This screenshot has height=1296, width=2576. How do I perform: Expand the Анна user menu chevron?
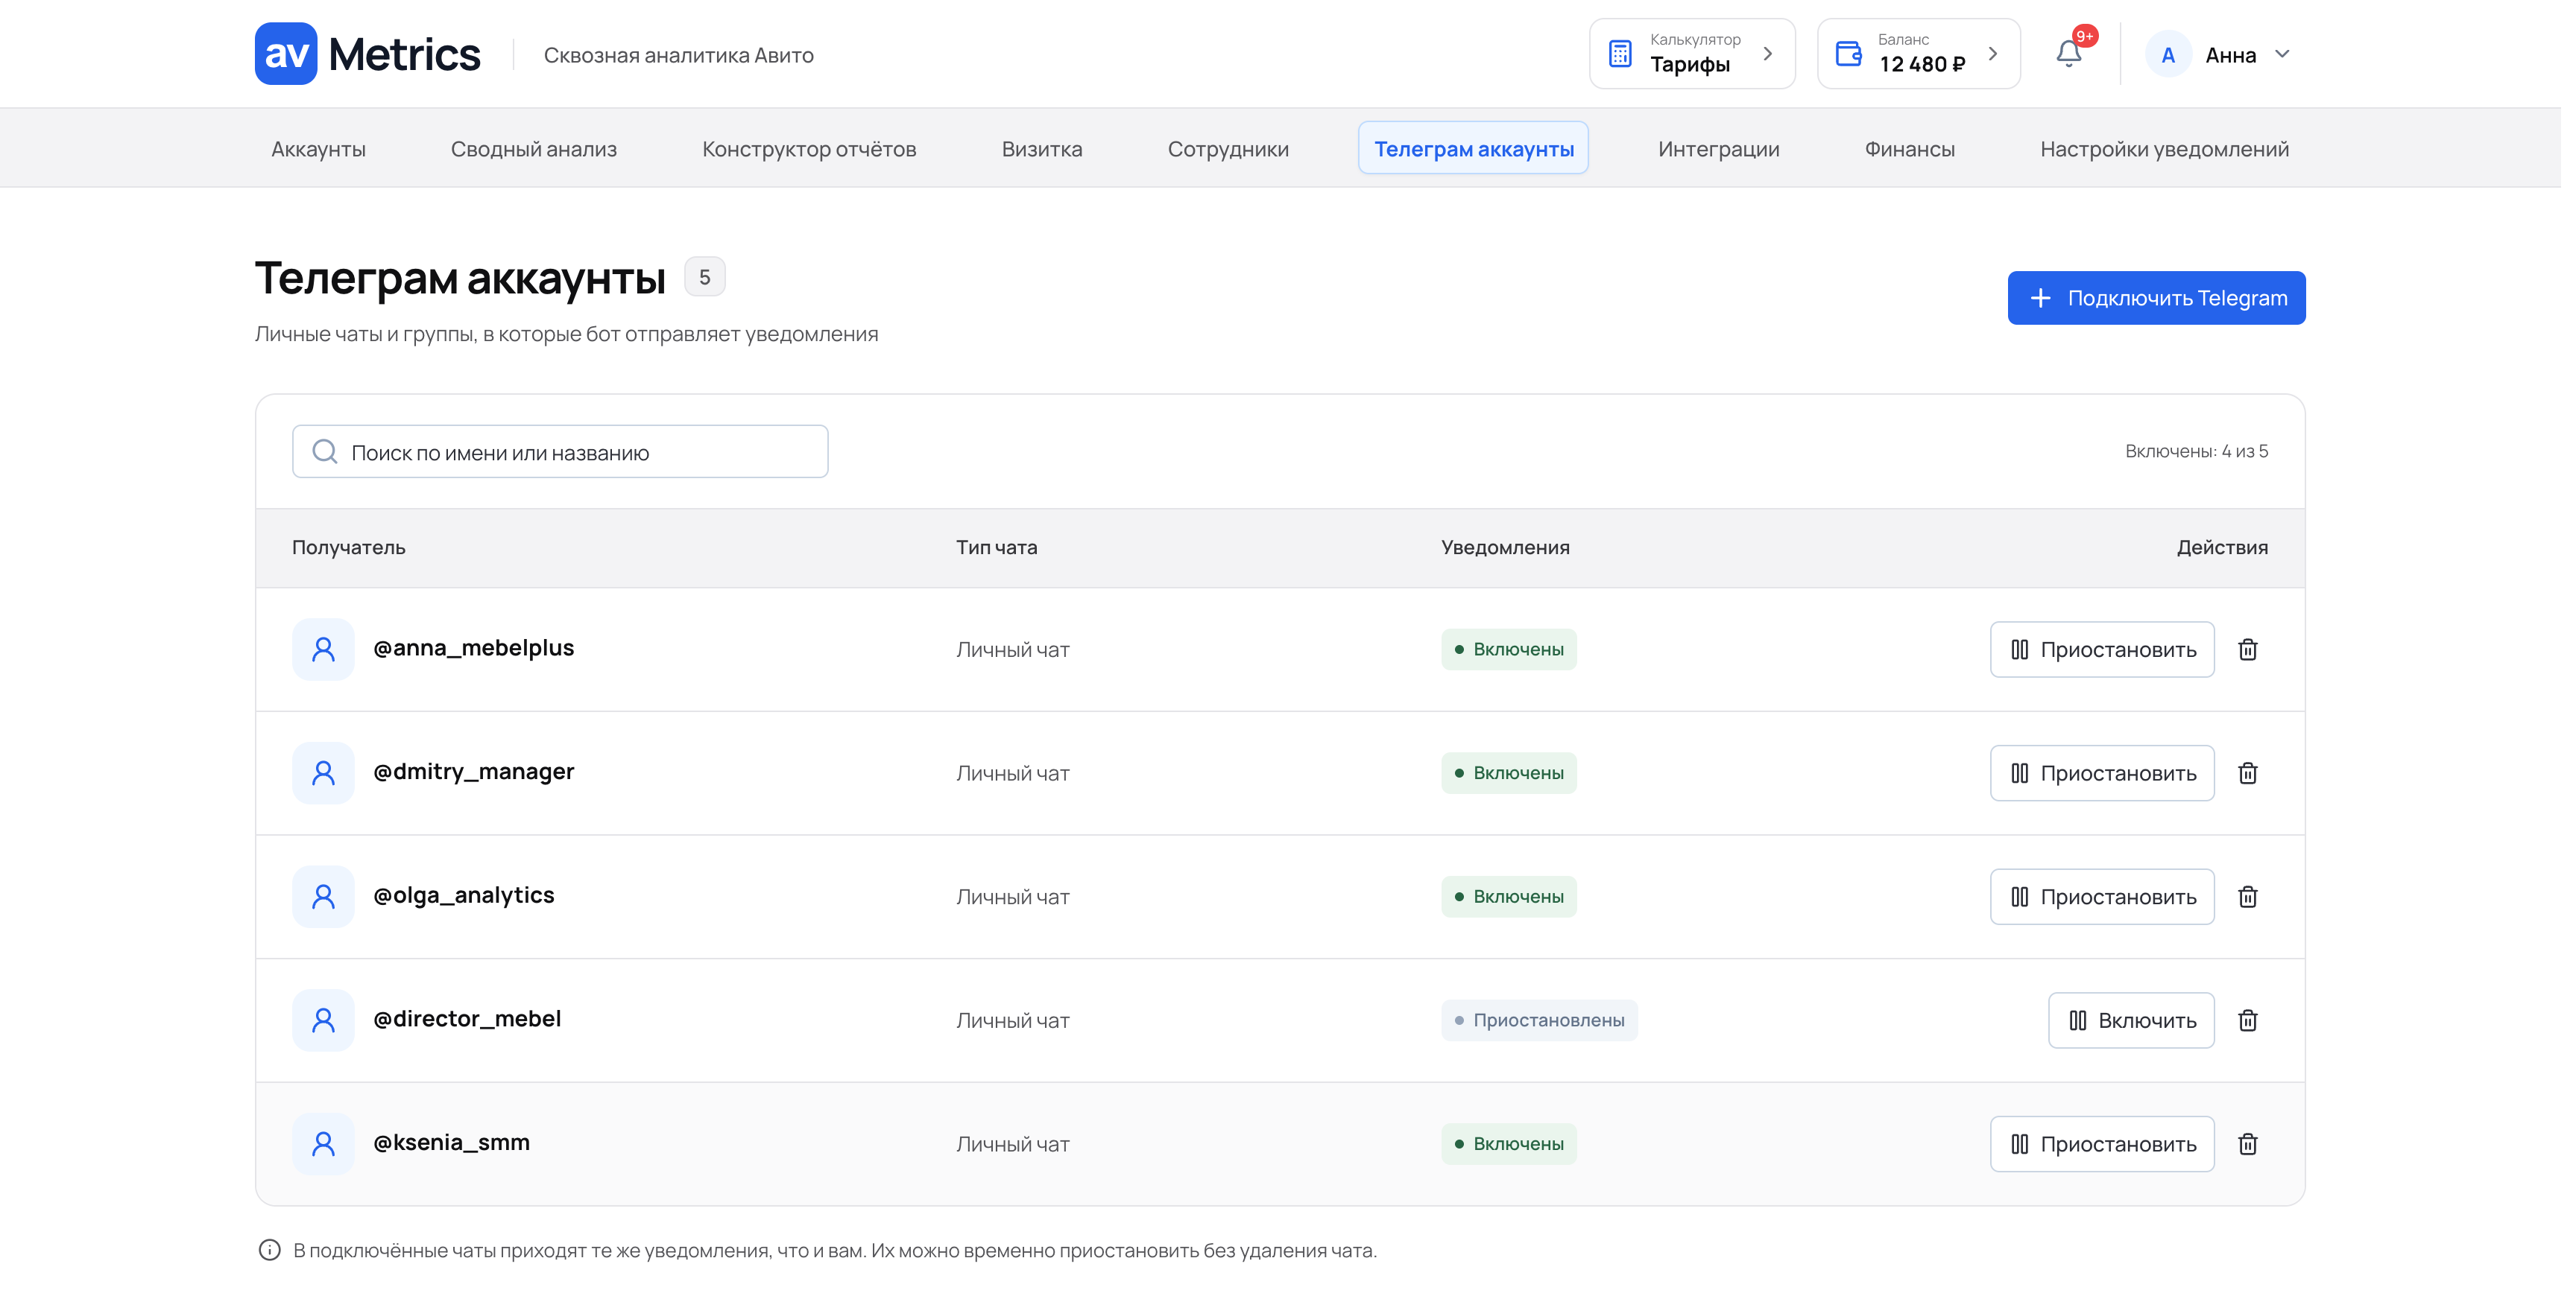tap(2282, 54)
